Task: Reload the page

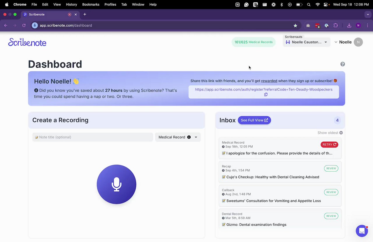Action: 24,25
